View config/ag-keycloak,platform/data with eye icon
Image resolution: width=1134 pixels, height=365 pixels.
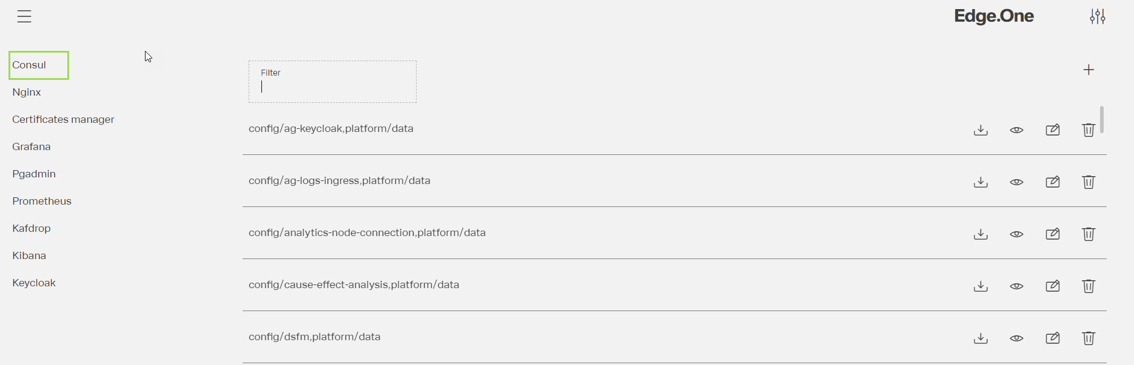pos(1017,130)
